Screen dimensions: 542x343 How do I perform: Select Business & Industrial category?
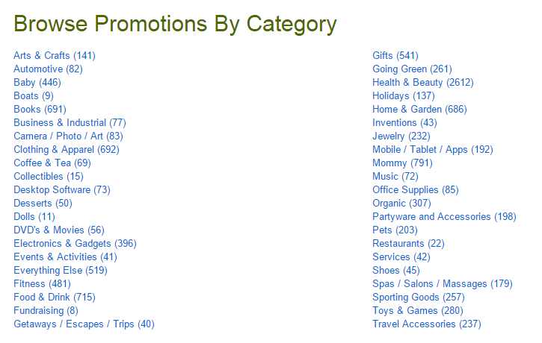click(70, 123)
